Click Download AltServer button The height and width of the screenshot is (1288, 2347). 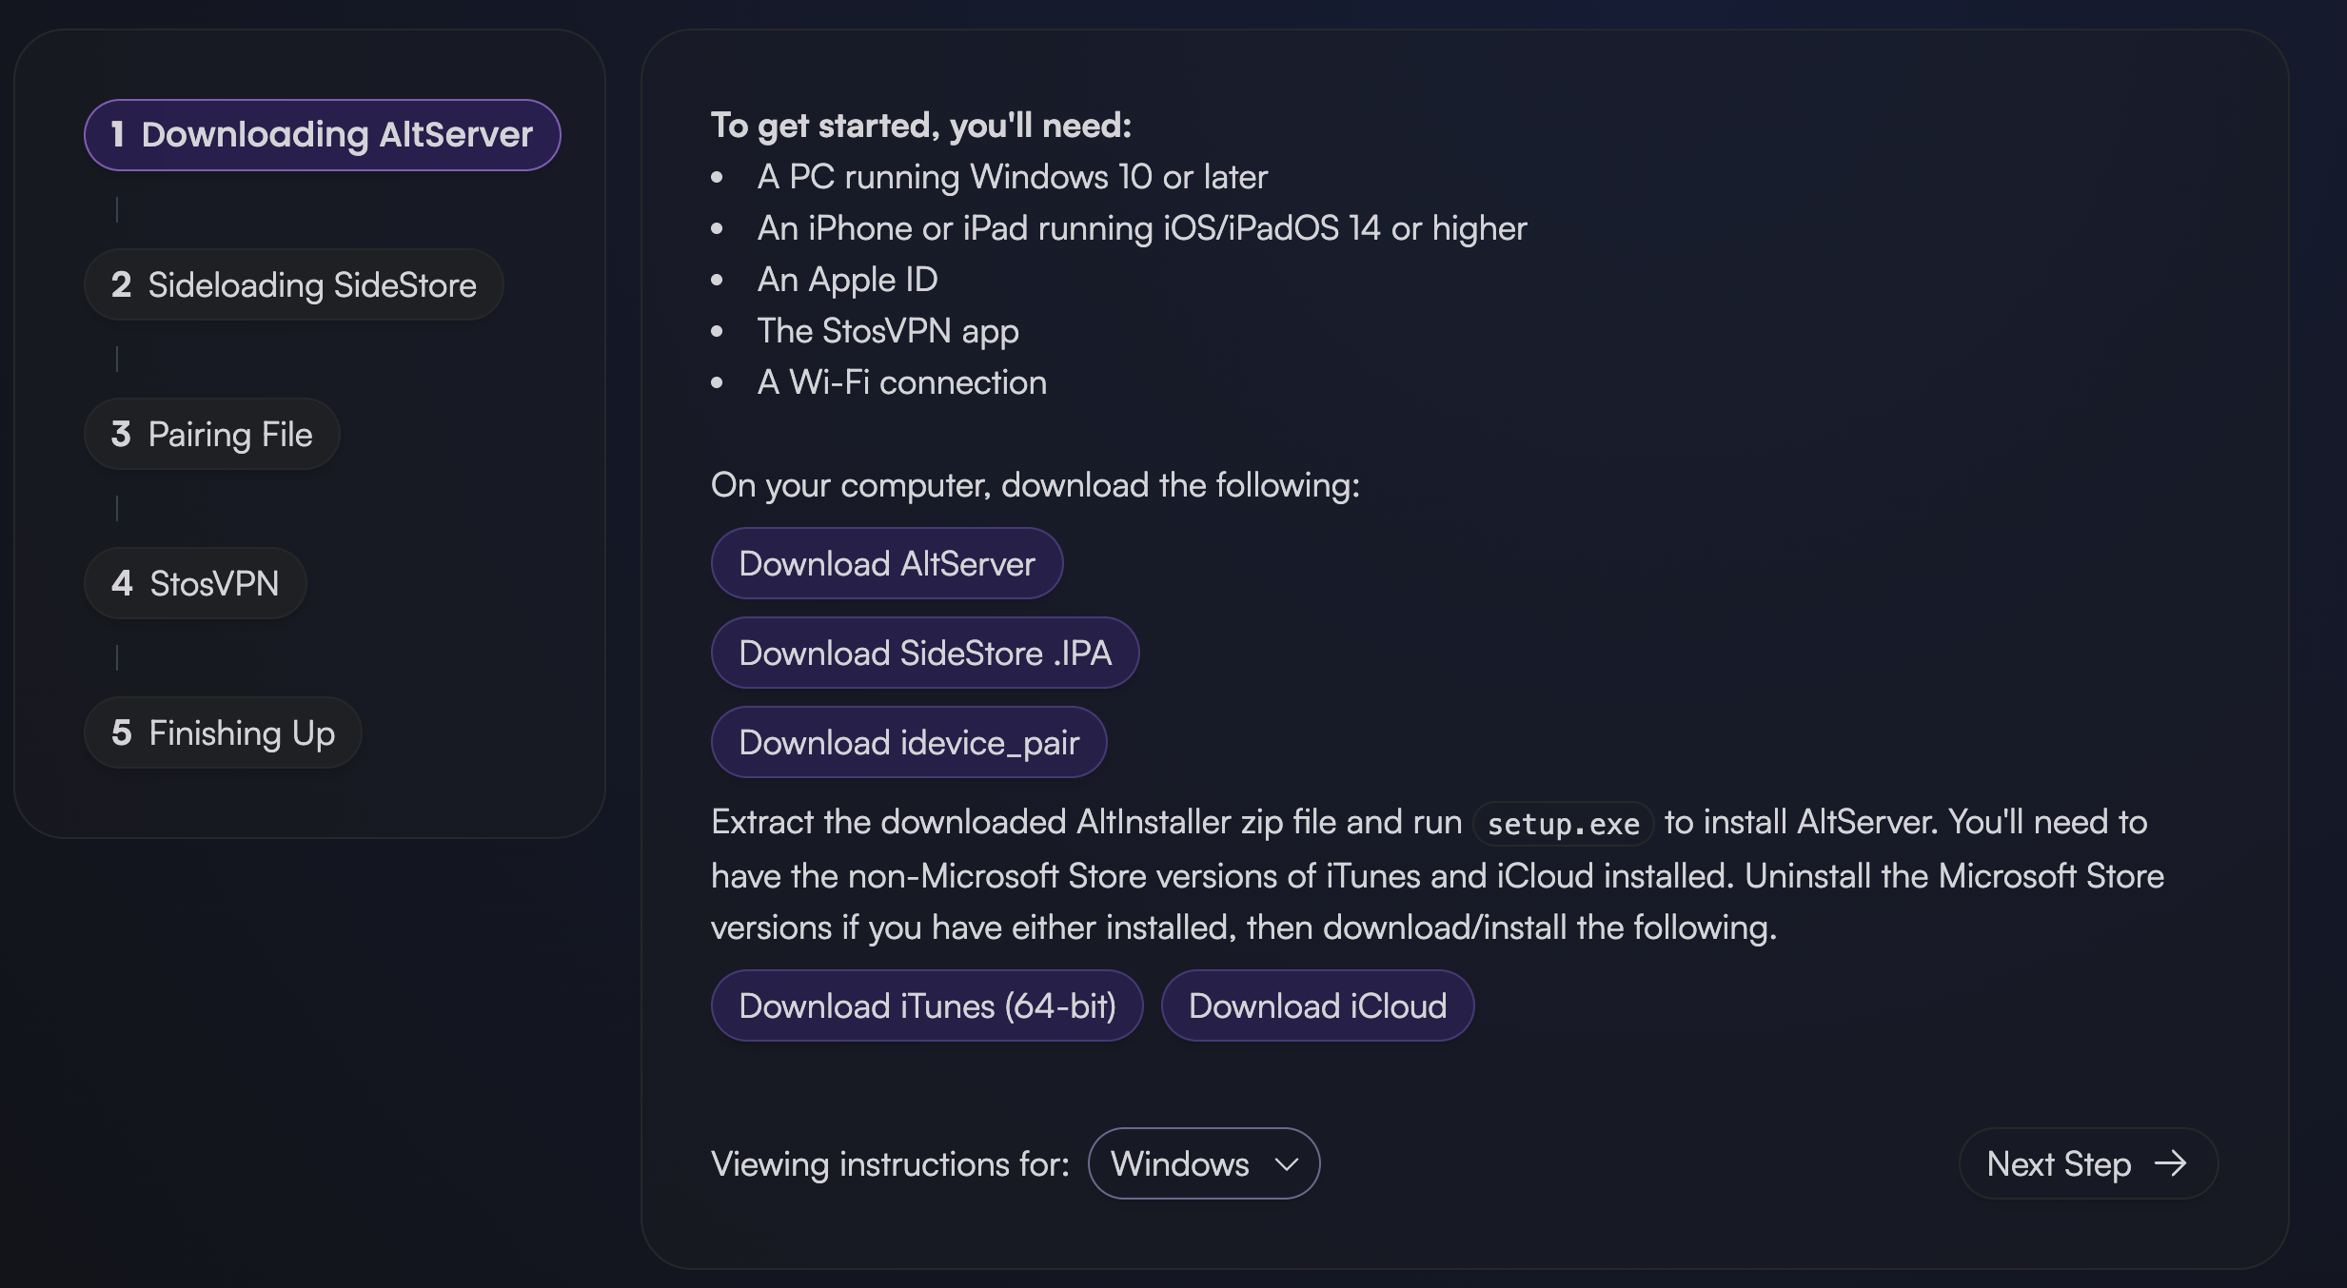[887, 563]
